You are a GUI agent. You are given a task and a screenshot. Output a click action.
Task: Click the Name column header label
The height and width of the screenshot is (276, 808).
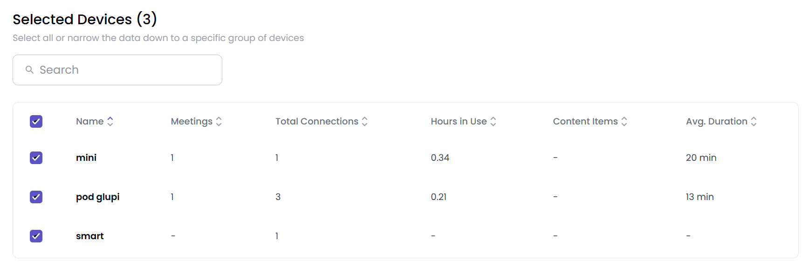click(90, 121)
